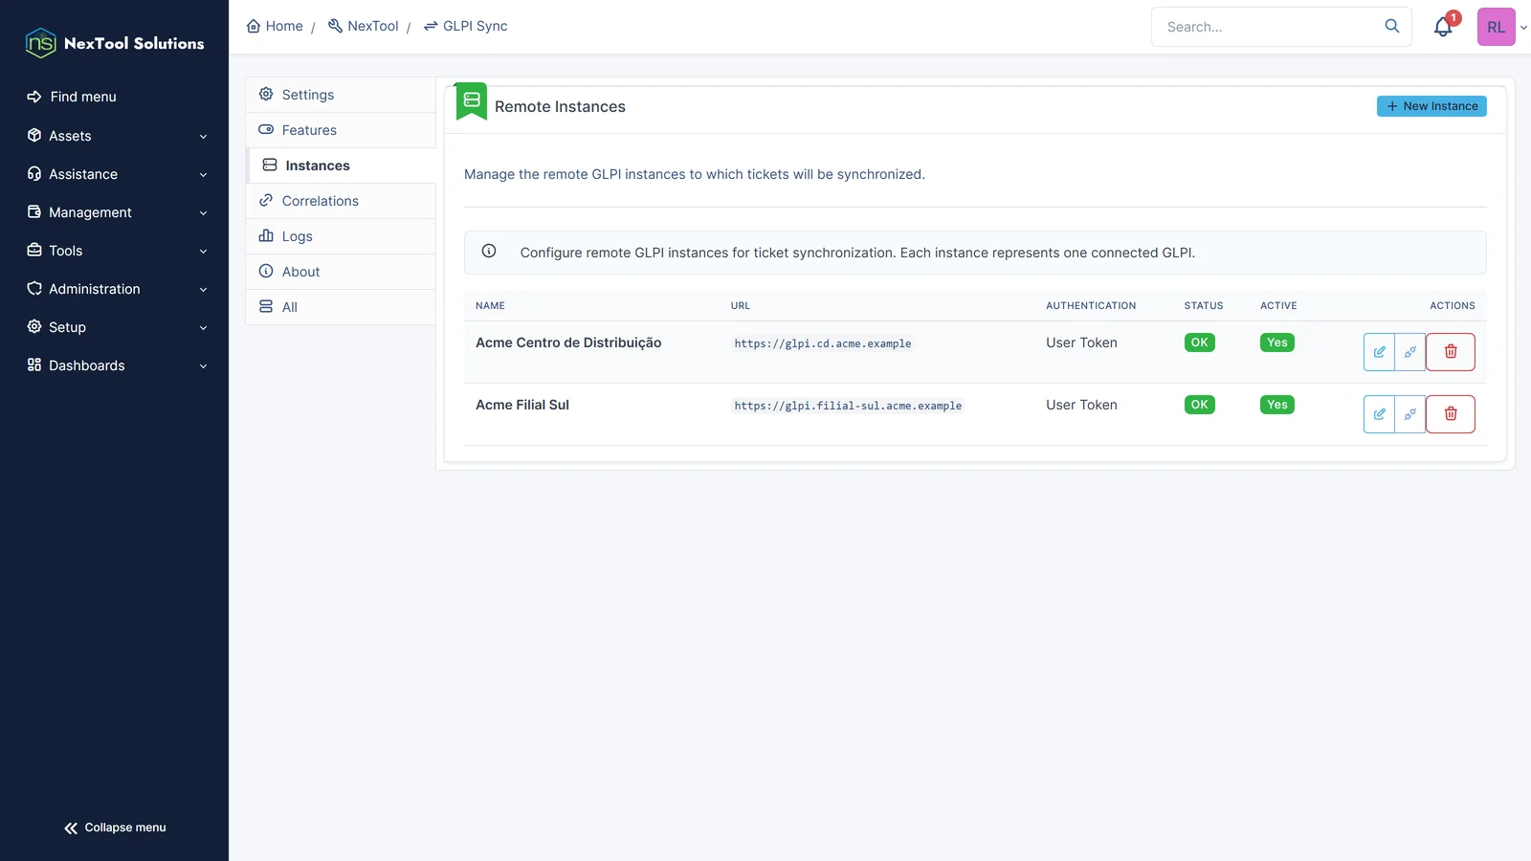Test connection for Acme Filial Sul

(1410, 414)
